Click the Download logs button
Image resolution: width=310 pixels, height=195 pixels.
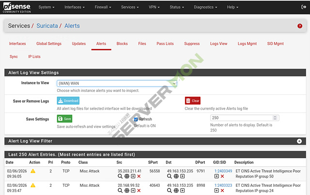[x=68, y=101]
